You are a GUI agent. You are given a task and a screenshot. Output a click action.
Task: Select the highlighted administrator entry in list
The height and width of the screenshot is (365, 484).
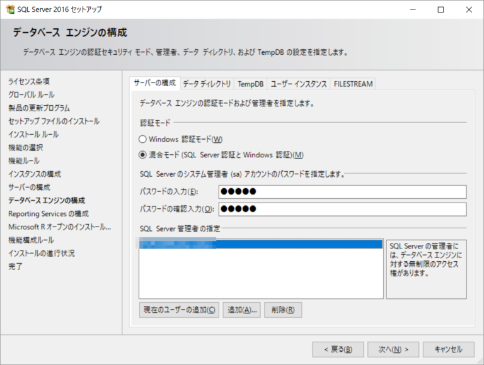click(260, 244)
